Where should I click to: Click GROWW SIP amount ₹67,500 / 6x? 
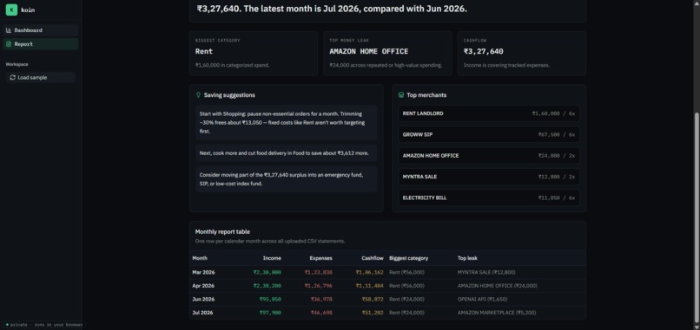(x=556, y=134)
